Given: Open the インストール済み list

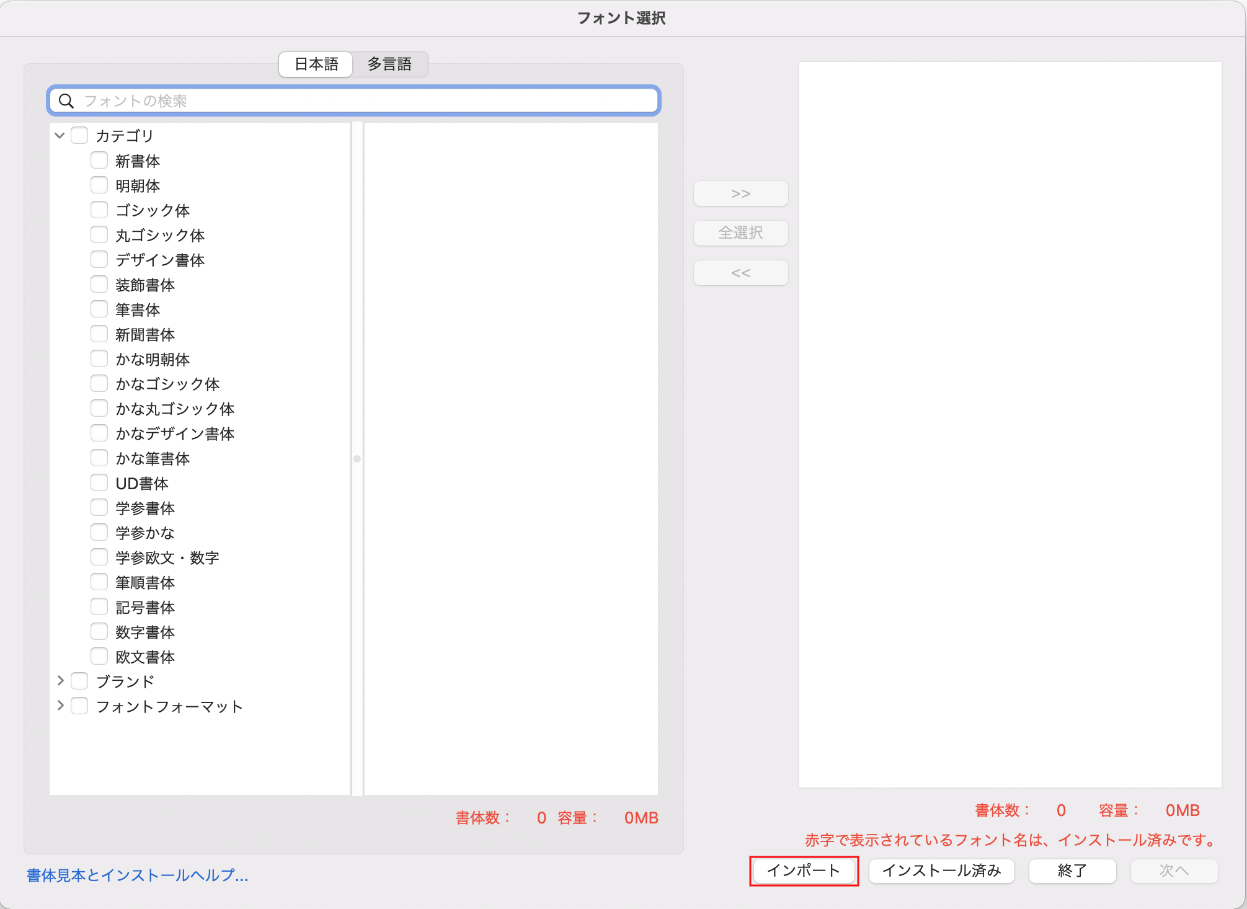Looking at the screenshot, I should pos(941,871).
